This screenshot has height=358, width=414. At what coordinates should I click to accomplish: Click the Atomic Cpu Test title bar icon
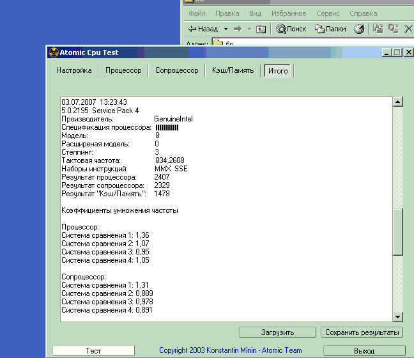(54, 52)
